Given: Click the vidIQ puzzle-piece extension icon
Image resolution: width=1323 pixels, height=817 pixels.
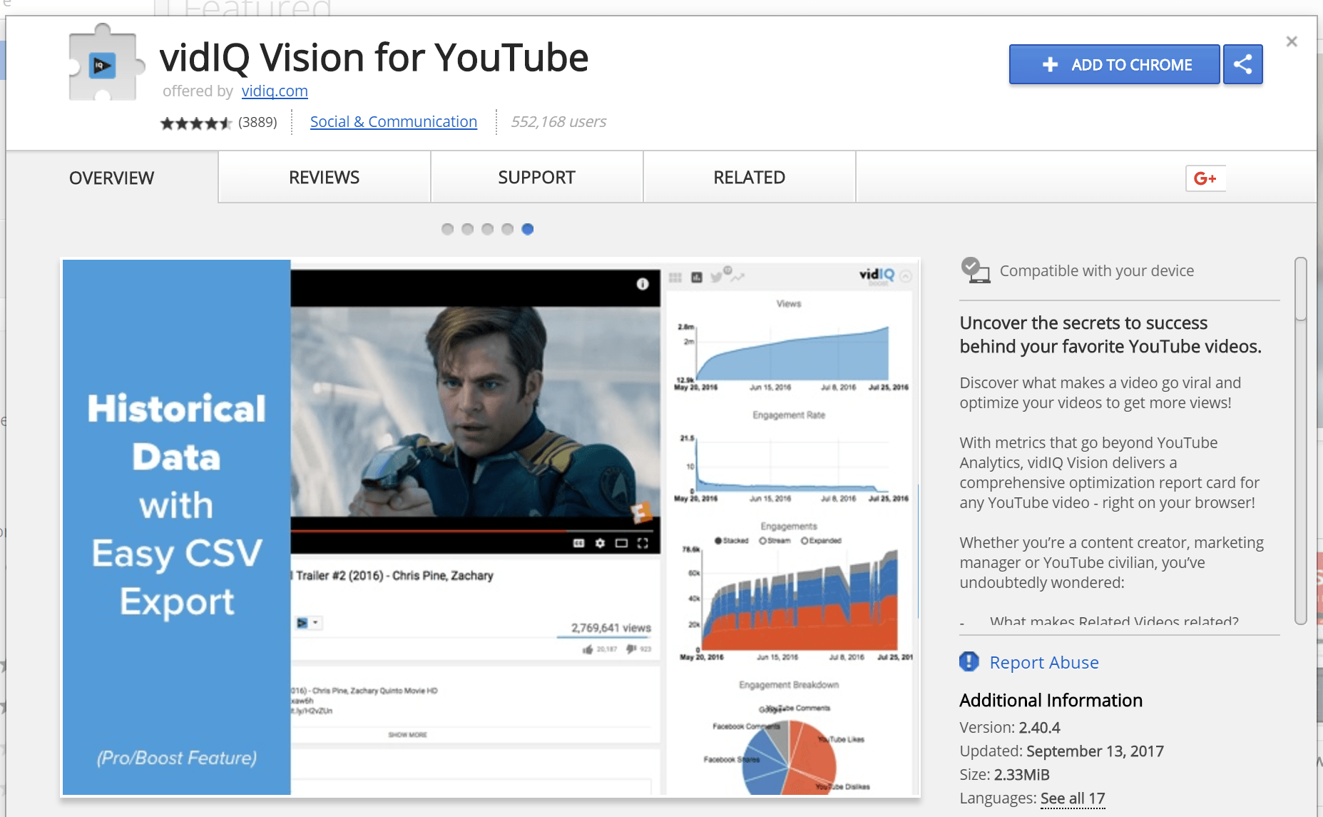Looking at the screenshot, I should pos(106,63).
